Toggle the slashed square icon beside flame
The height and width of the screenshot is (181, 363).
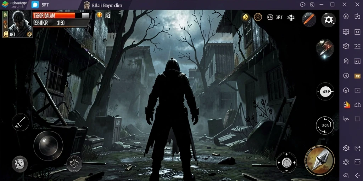click(108, 16)
